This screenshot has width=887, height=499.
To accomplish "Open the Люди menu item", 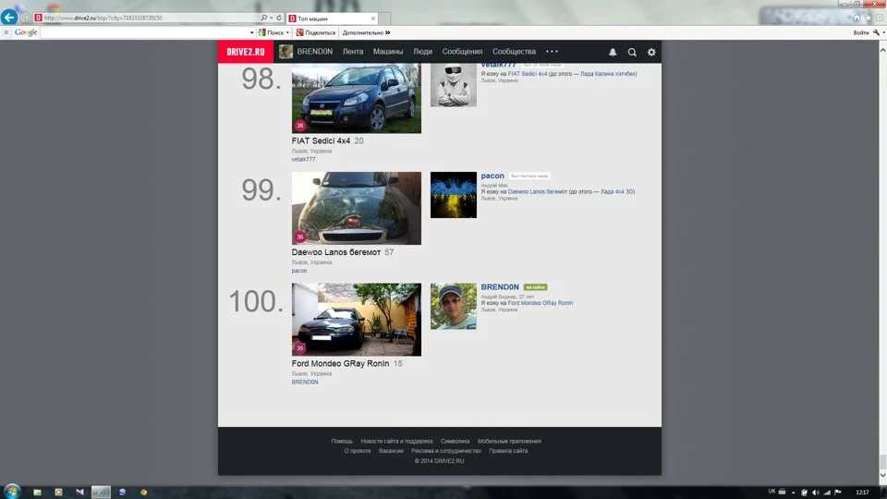I will pyautogui.click(x=422, y=52).
